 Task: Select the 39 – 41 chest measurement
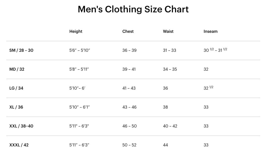129,69
